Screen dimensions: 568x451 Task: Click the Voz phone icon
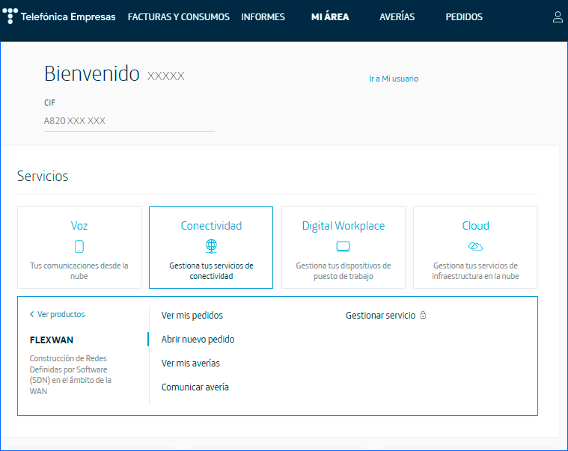pyautogui.click(x=79, y=247)
